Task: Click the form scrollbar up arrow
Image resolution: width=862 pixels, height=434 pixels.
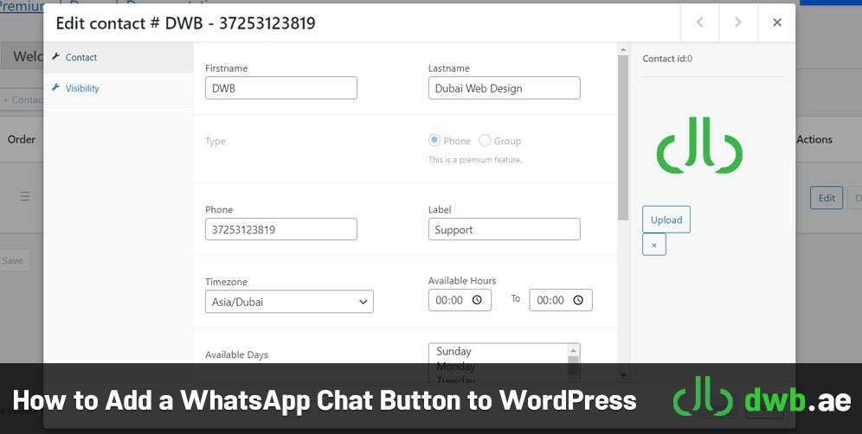Action: (623, 49)
